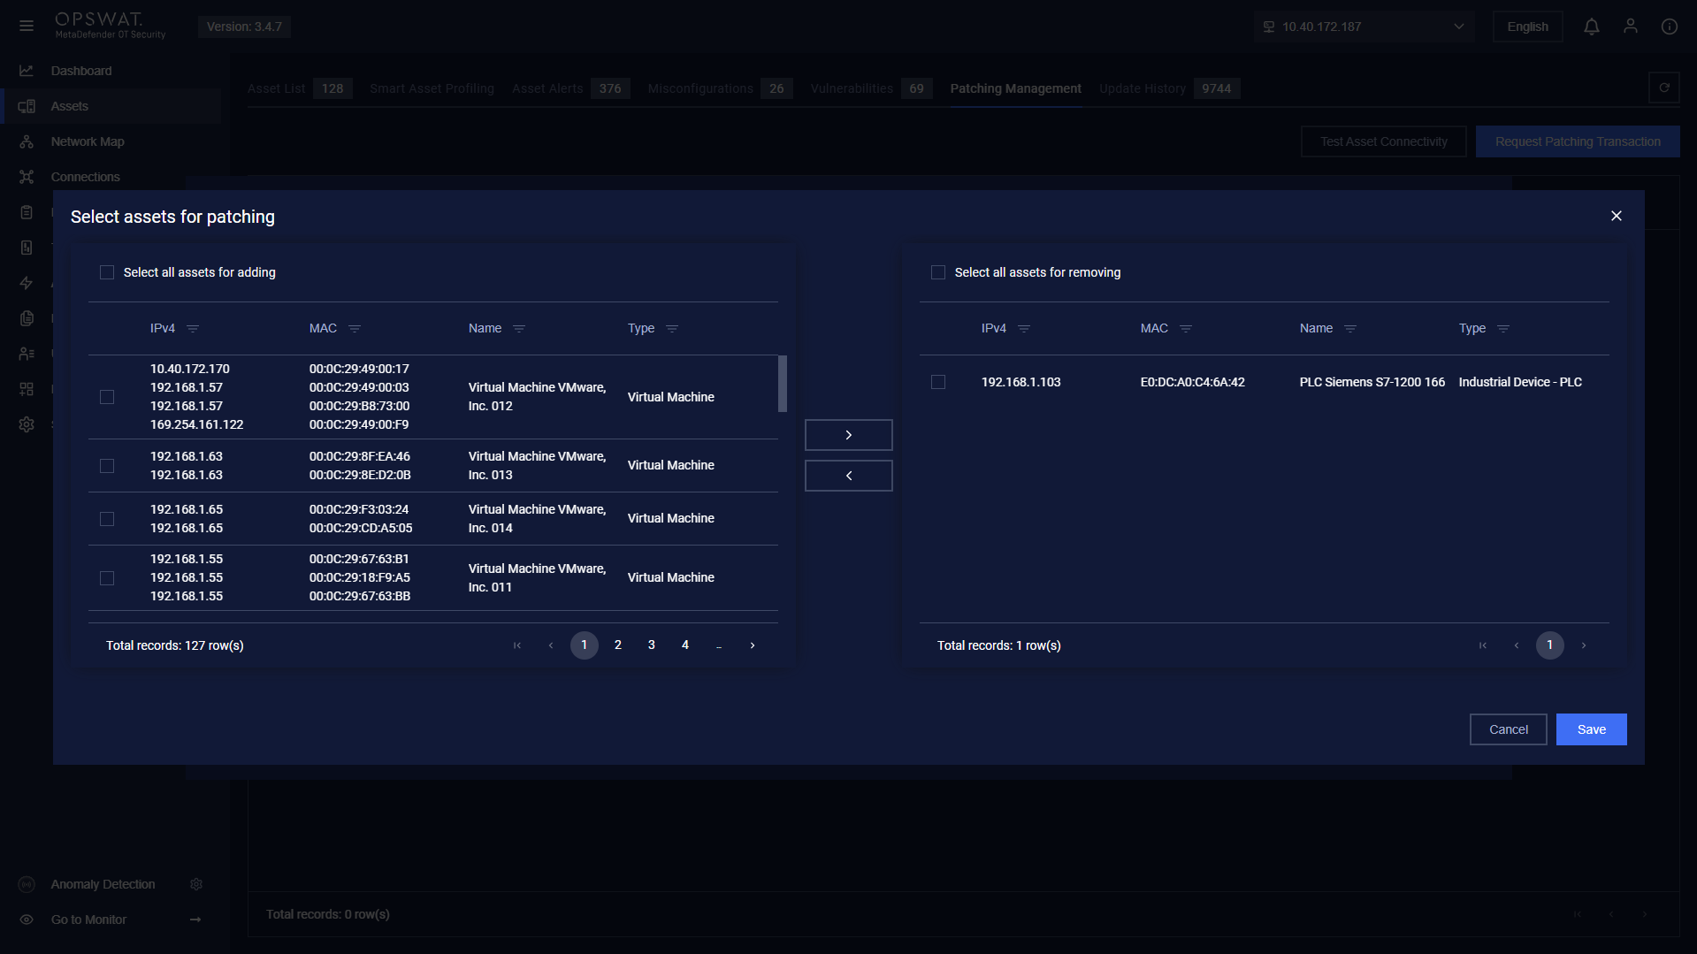Filter right table by Type
The width and height of the screenshot is (1697, 954).
tap(1503, 329)
